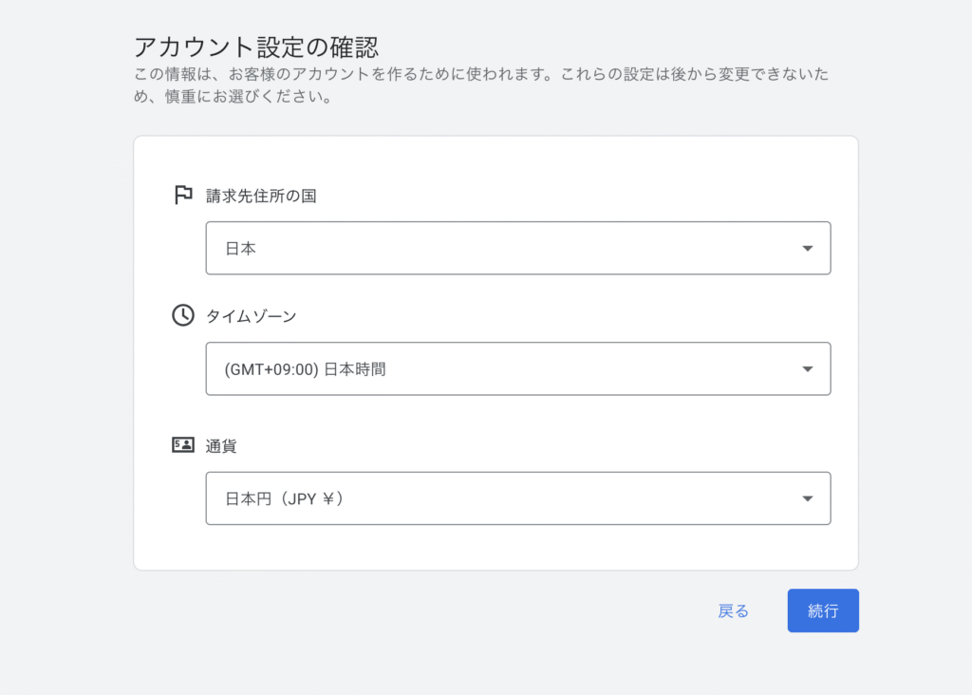Viewport: 972px width, 695px height.
Task: Expand the currency dropdown arrow next to 日本円
Action: point(807,498)
